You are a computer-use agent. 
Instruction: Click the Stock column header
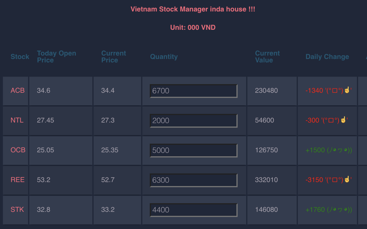point(20,57)
